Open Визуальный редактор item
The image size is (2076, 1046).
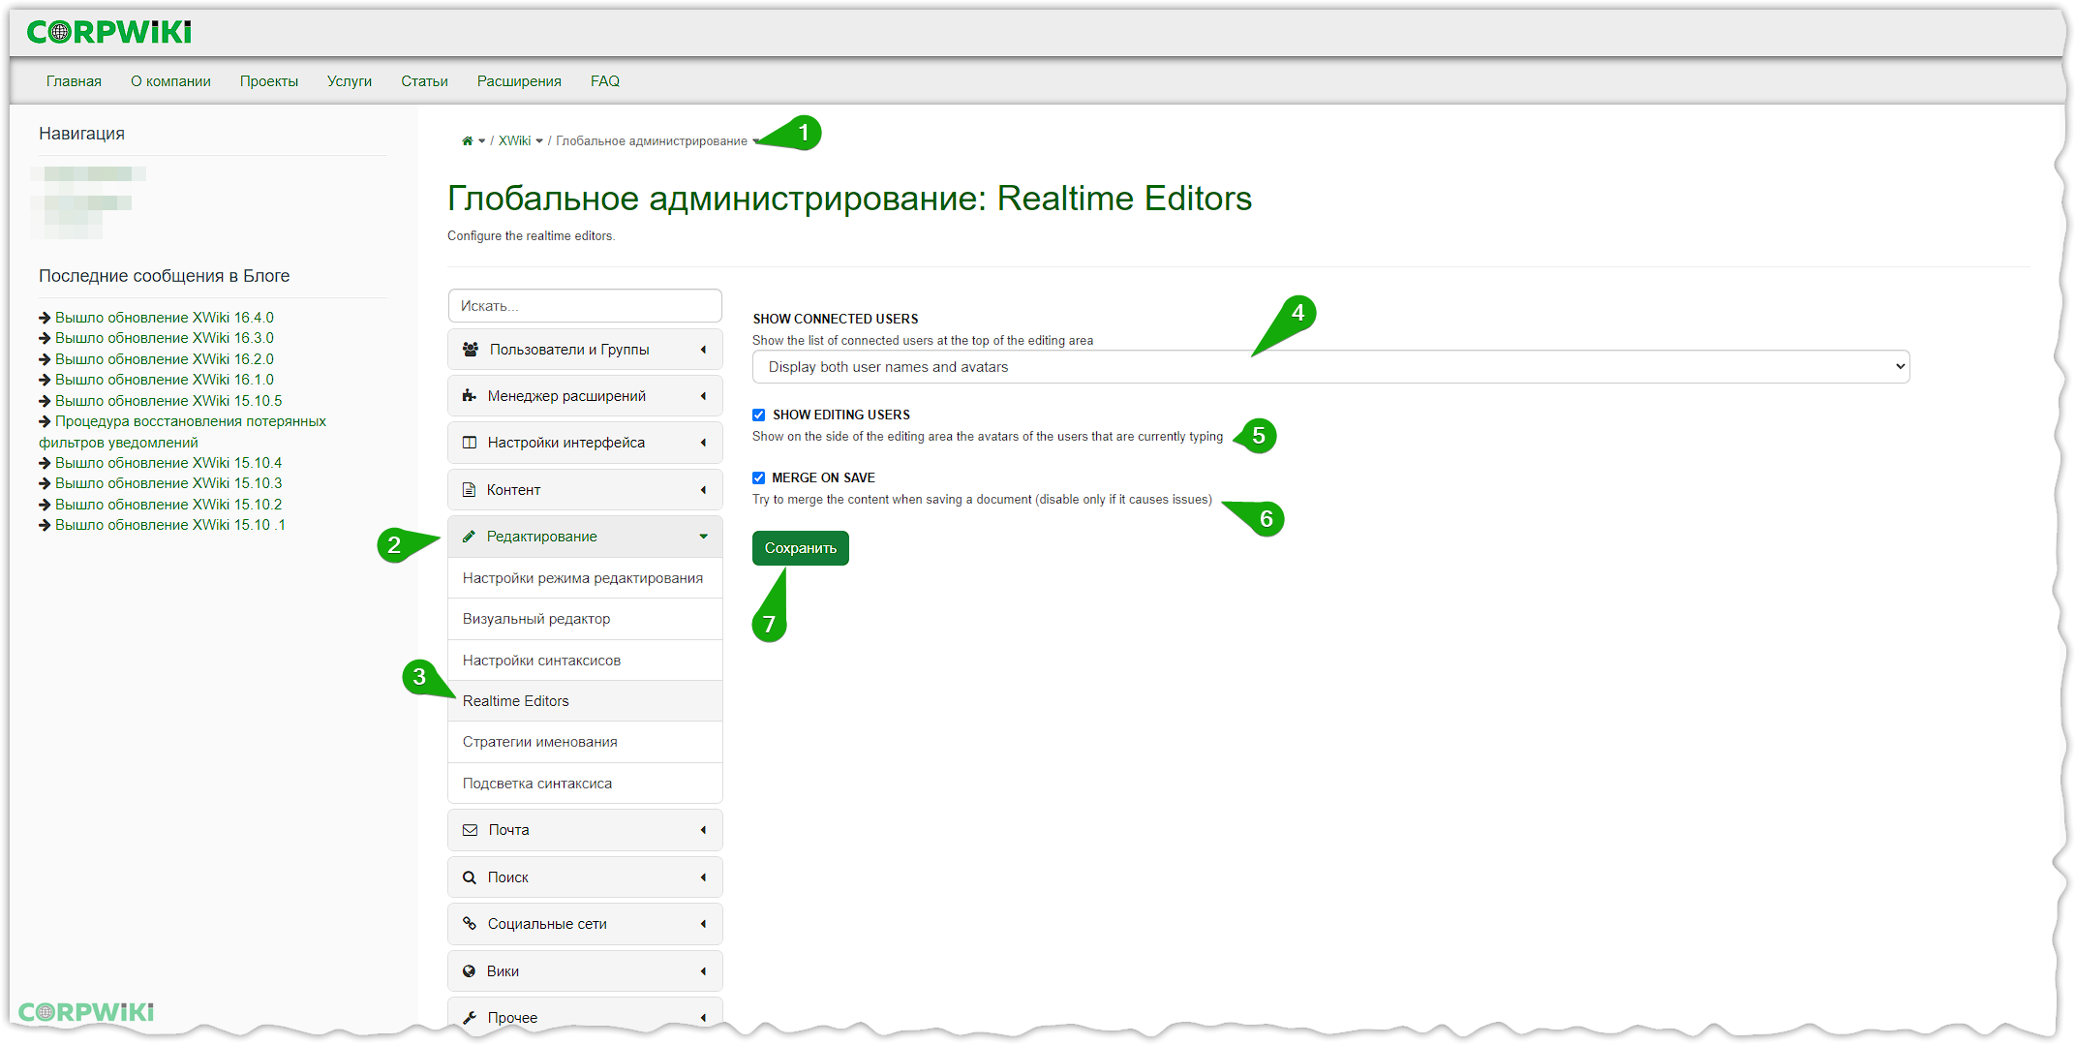[585, 619]
